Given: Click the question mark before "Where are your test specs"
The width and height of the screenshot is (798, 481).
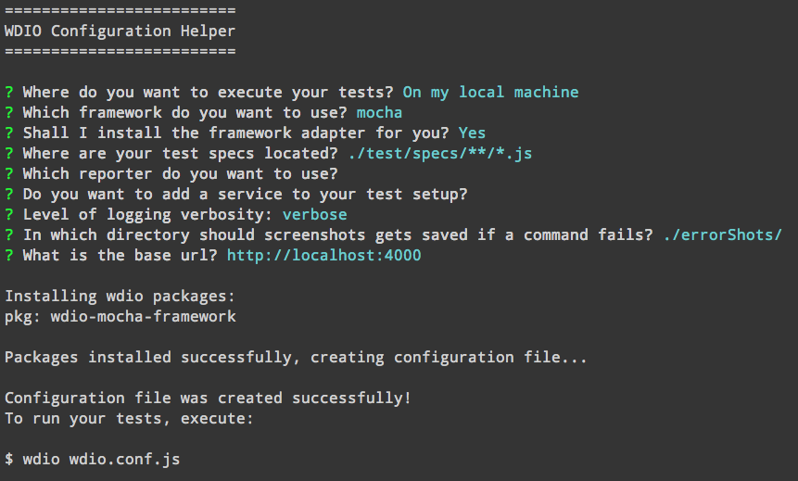Looking at the screenshot, I should point(9,154).
